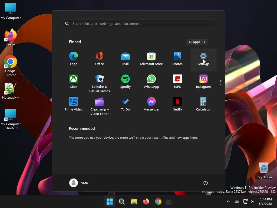Open Instagram from pinned apps
This screenshot has height=208, width=277.
tap(203, 82)
